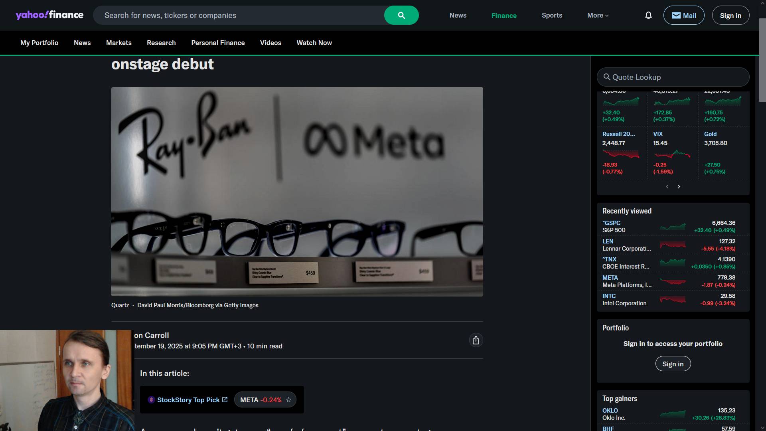Open the notifications bell
Viewport: 766px width, 431px height.
click(648, 16)
